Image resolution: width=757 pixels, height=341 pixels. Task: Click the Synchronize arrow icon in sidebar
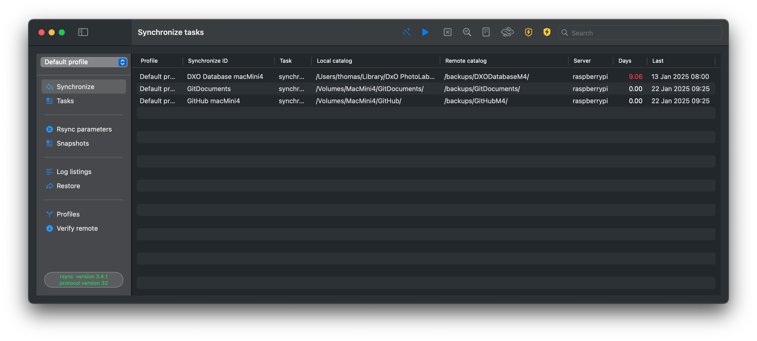49,87
